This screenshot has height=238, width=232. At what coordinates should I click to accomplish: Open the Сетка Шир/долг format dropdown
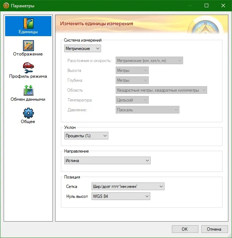click(x=128, y=187)
